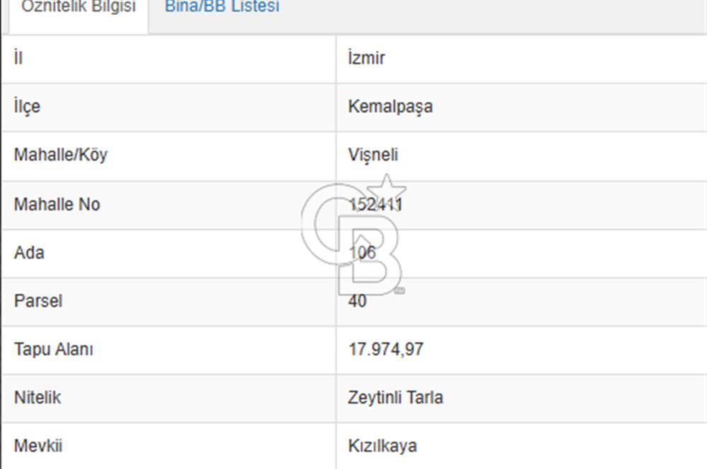Click the Ada value 106
707x469 pixels.
click(x=361, y=253)
